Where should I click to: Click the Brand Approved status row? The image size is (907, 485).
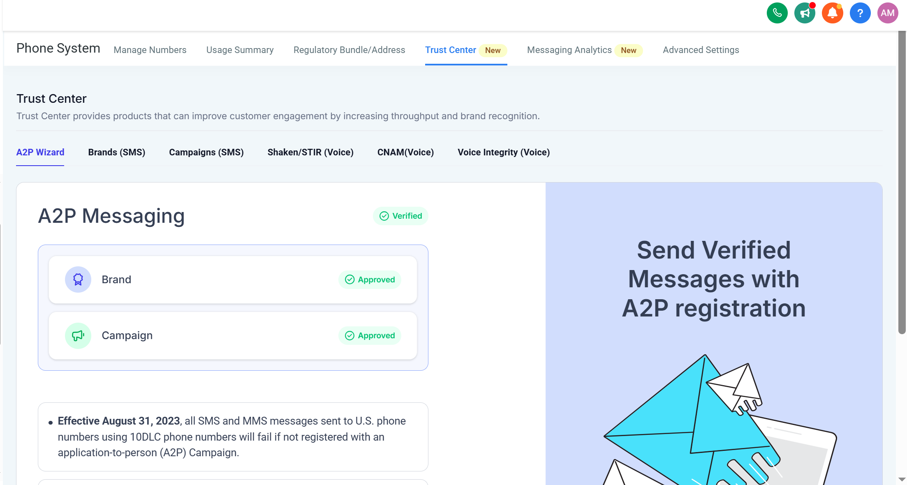click(x=233, y=280)
